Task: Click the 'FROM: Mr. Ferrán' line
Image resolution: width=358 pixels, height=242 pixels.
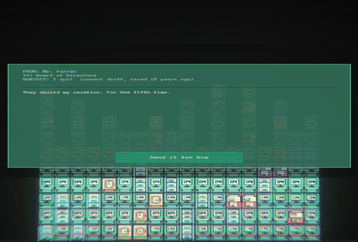Action: (x=50, y=71)
